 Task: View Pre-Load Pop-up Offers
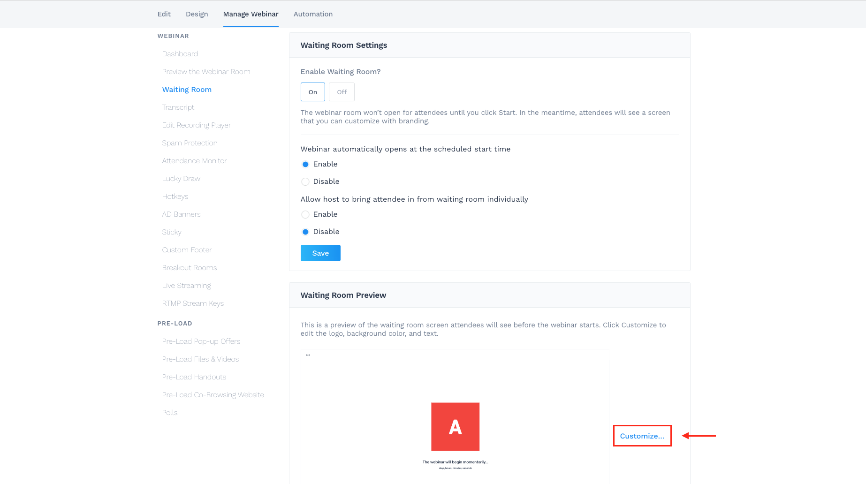[201, 341]
